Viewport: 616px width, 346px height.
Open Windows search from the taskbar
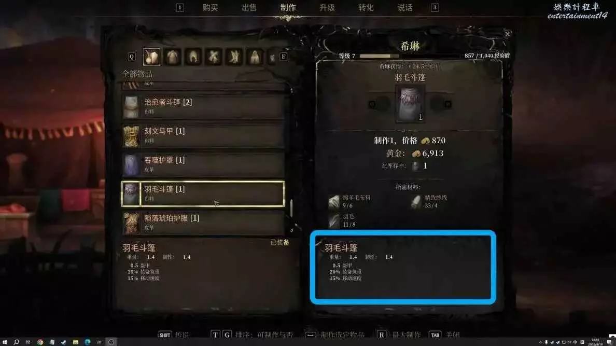click(17, 342)
